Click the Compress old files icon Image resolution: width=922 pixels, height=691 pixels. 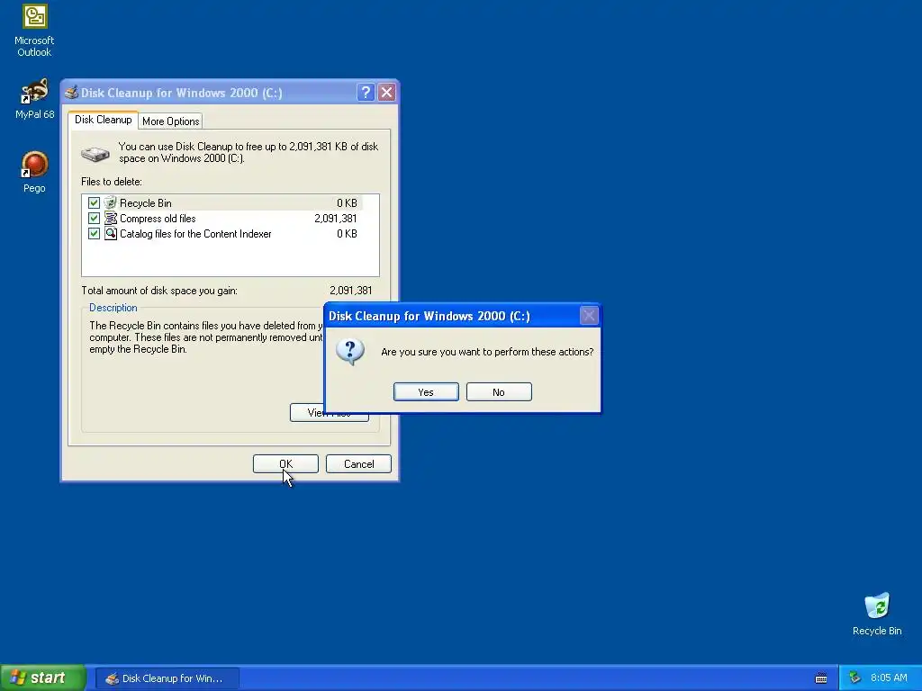[111, 218]
